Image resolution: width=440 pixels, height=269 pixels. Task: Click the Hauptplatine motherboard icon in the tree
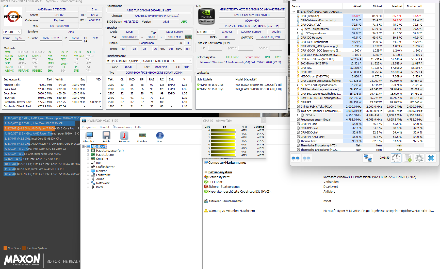[x=93, y=155]
